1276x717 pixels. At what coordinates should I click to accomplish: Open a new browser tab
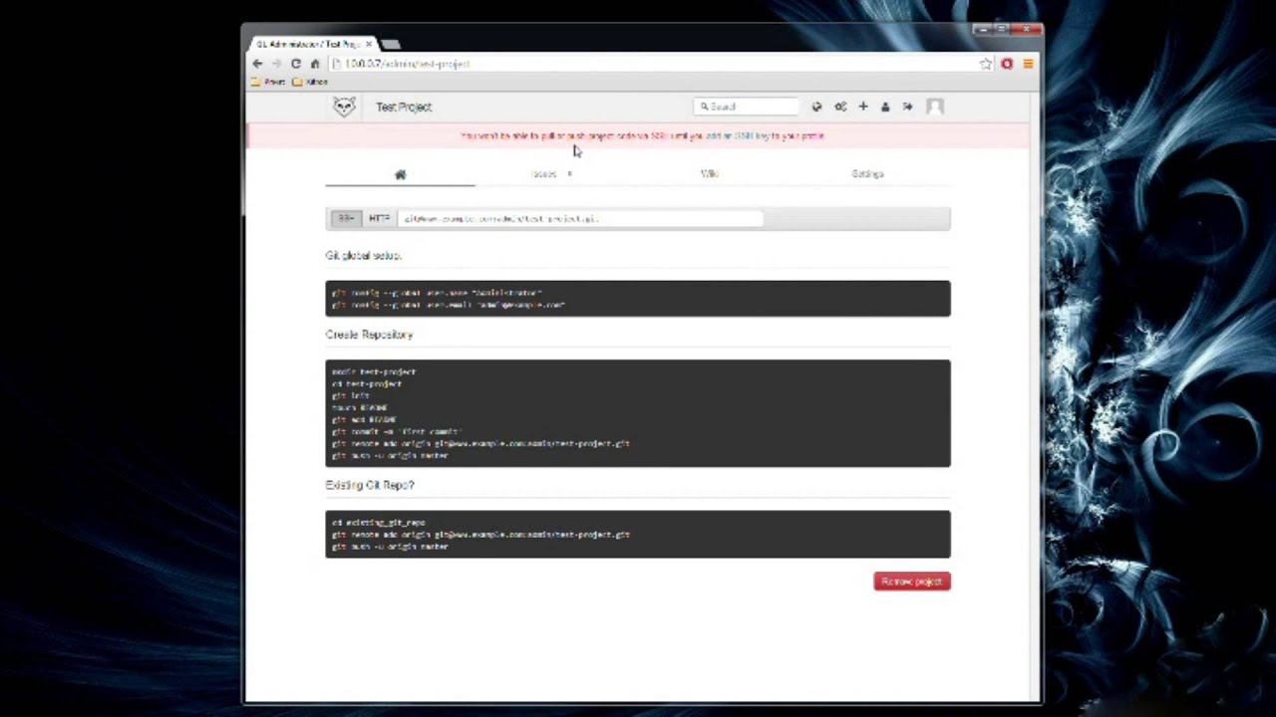[391, 44]
